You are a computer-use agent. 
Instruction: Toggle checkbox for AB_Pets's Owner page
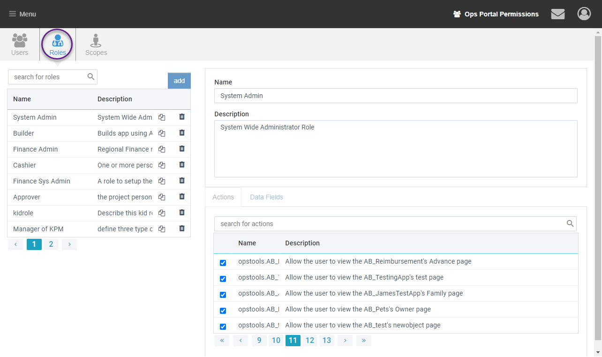click(x=223, y=311)
